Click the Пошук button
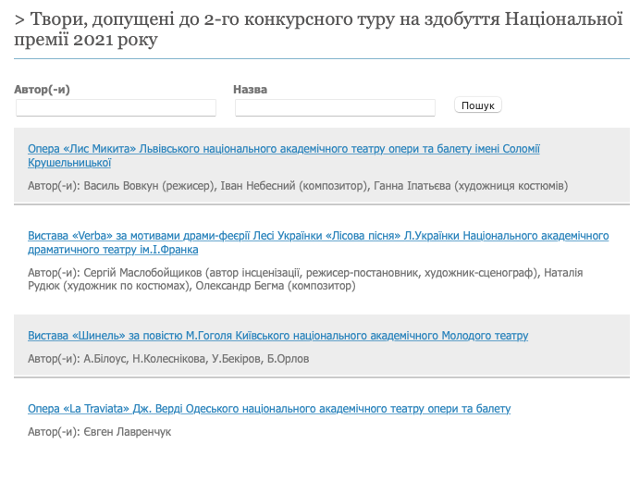Screen dimensions: 640x481 (x=478, y=105)
